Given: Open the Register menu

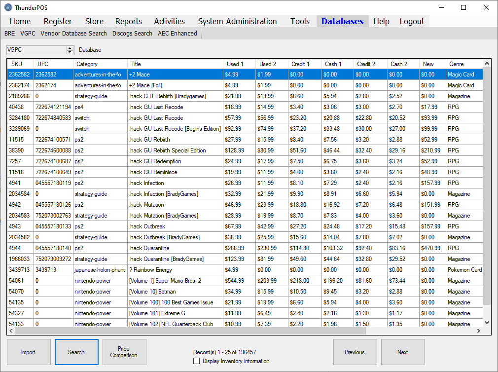Looking at the screenshot, I should coord(58,21).
